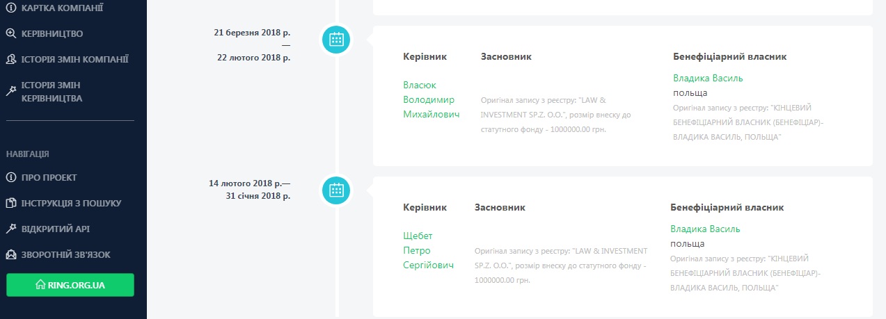Image resolution: width=886 pixels, height=319 pixels.
Task: Click the icon beside Відкритий API
Action: (x=11, y=229)
